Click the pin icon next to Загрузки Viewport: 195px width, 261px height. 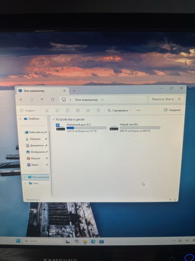(46, 139)
